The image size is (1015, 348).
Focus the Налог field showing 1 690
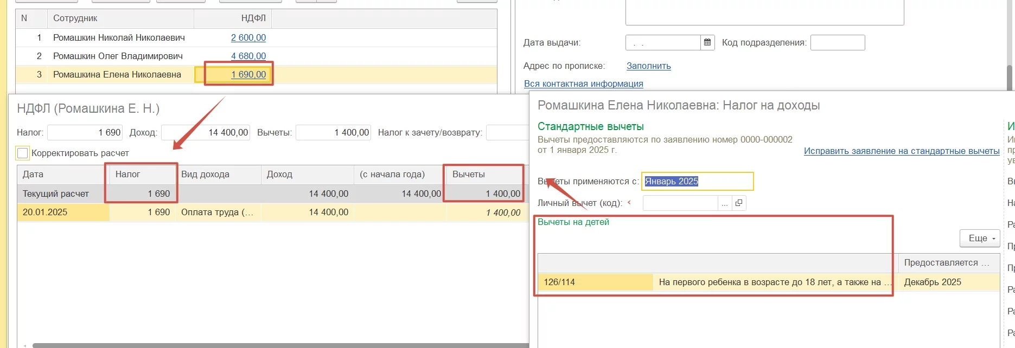(x=85, y=133)
